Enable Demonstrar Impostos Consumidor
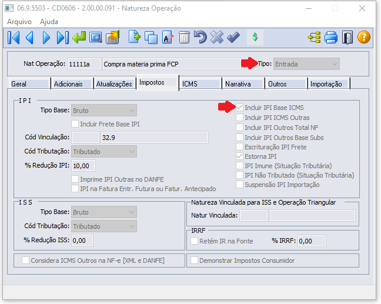 pos(194,260)
